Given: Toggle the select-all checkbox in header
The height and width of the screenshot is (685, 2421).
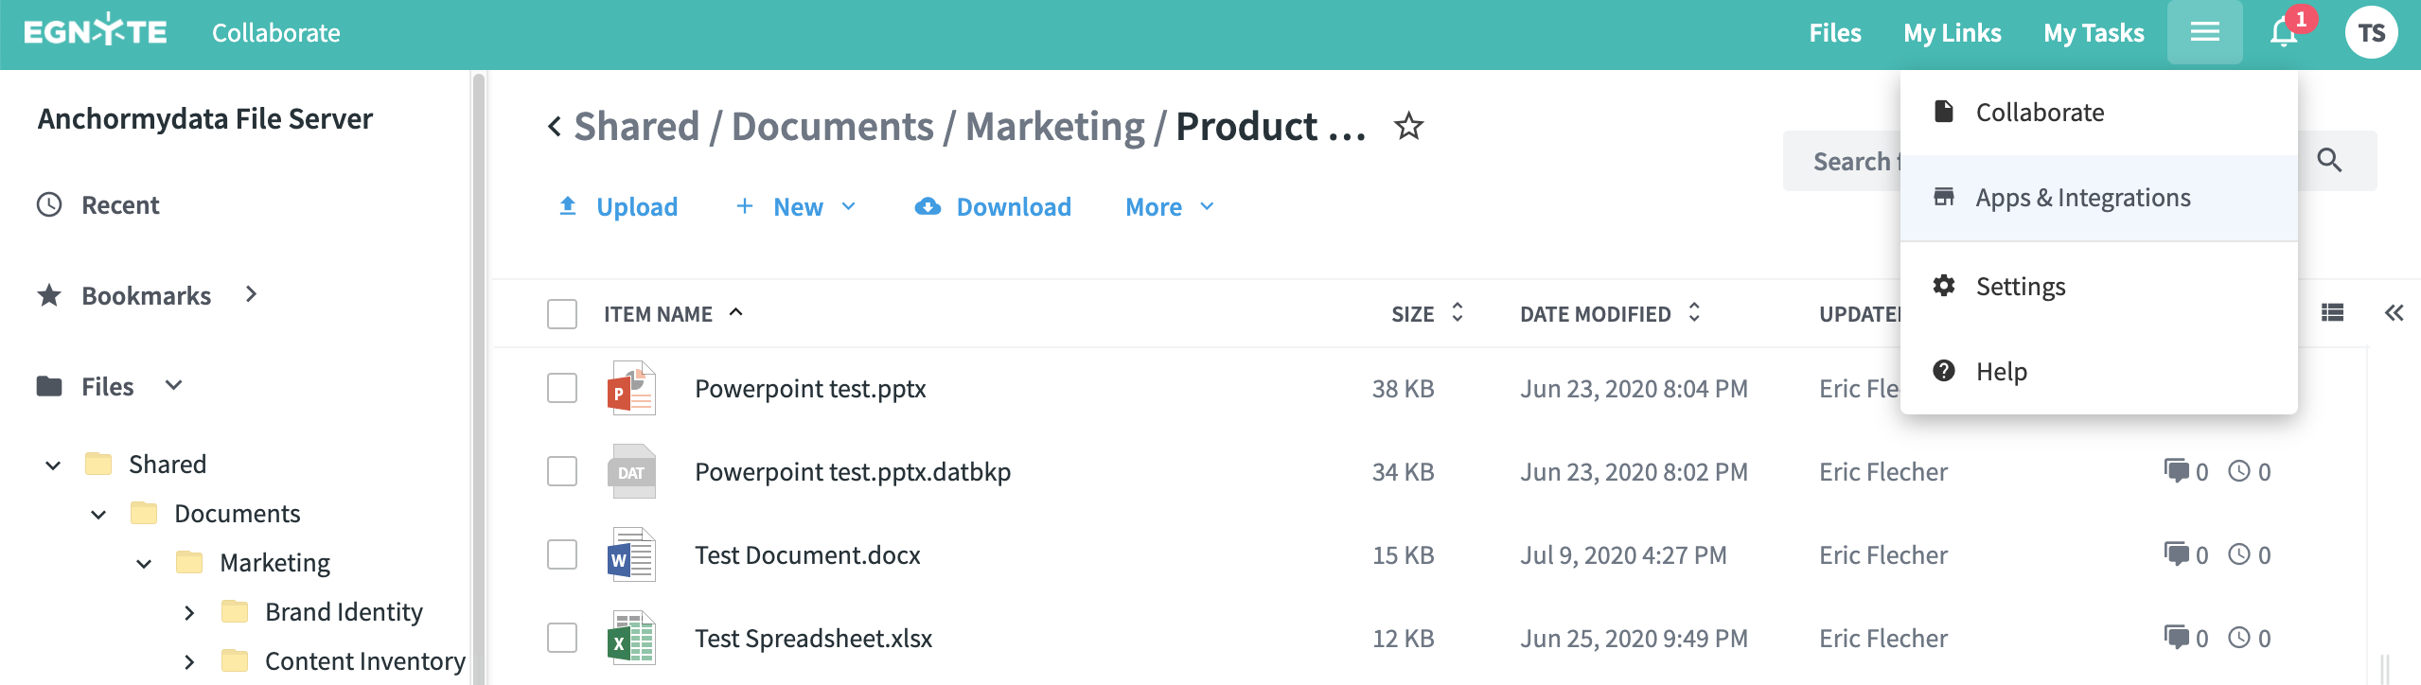Looking at the screenshot, I should pos(562,314).
